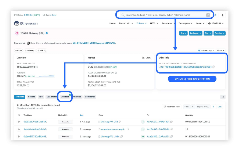238x152 pixels.
Task: Open the Gaming dropdown
Action: point(219,33)
